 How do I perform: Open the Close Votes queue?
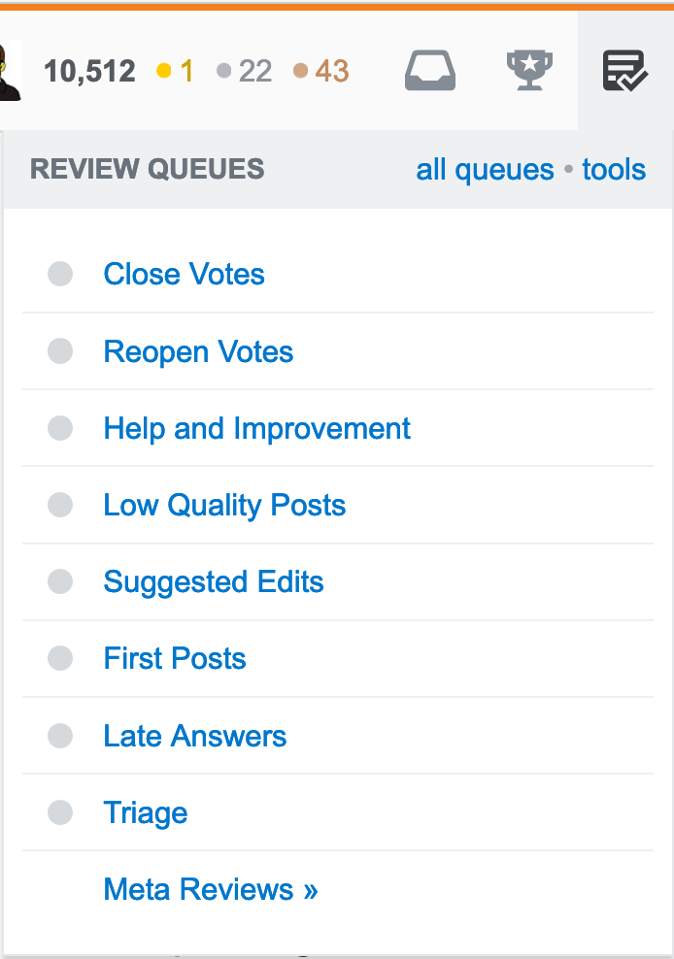coord(184,275)
